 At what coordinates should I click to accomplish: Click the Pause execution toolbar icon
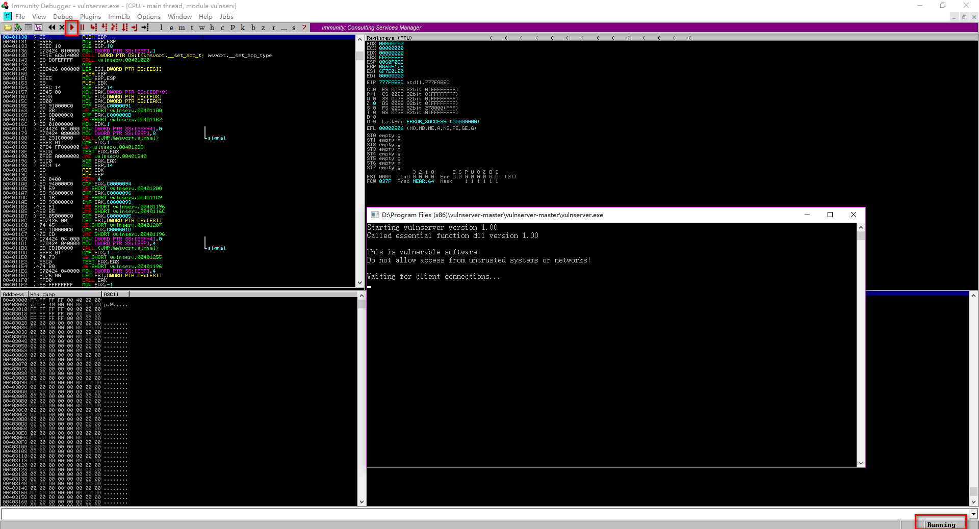click(x=82, y=28)
